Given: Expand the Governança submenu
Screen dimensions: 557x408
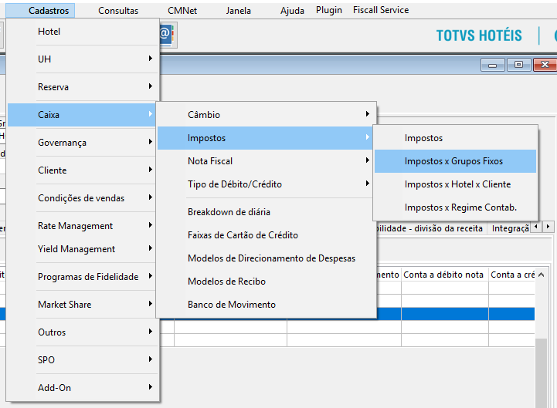Looking at the screenshot, I should pos(83,142).
